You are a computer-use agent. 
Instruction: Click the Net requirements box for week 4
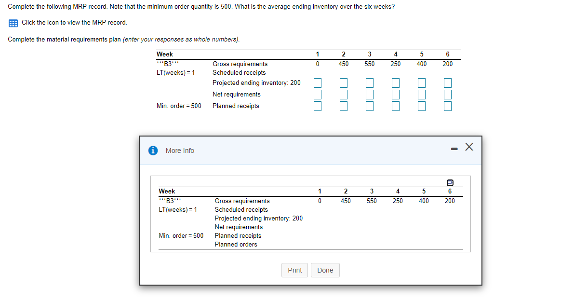pos(396,94)
